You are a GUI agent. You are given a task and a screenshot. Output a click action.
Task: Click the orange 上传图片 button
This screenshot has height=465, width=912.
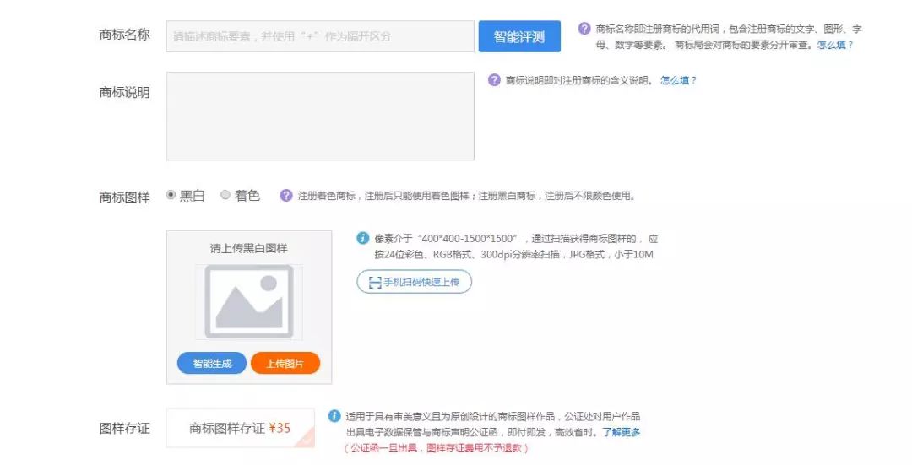coord(285,363)
